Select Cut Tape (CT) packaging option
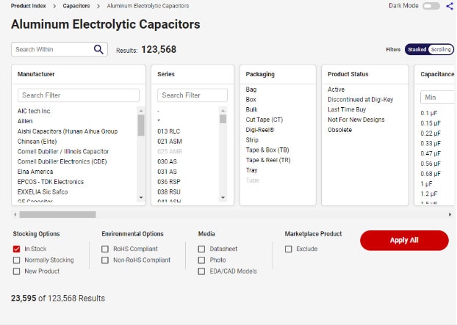Viewport: 457px width, 325px height. pos(264,120)
